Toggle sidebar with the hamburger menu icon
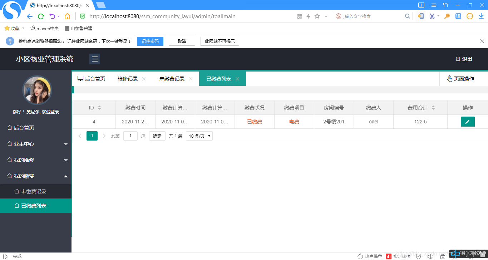 pyautogui.click(x=95, y=59)
